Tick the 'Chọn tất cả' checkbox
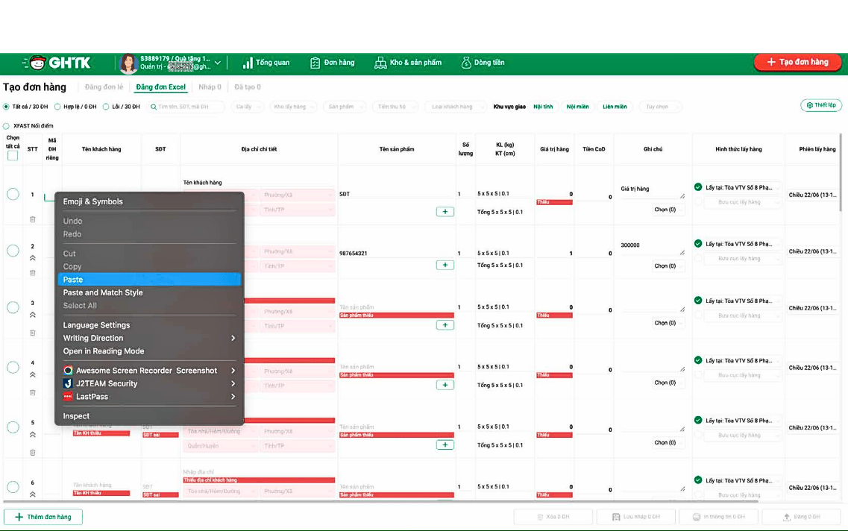The image size is (848, 531). point(13,155)
